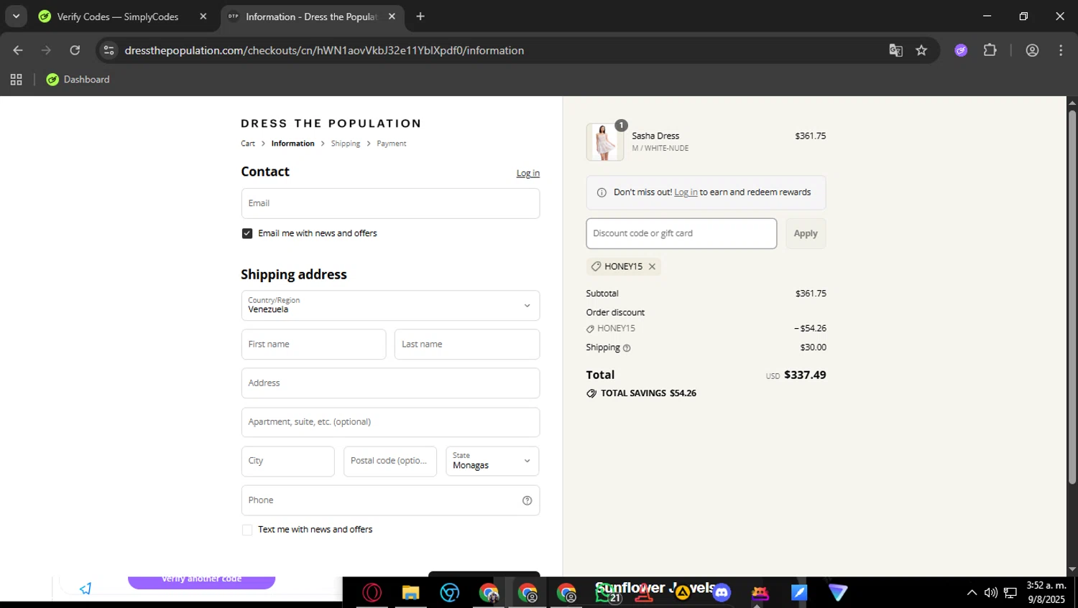This screenshot has width=1078, height=608.
Task: Select Shipping breadcrumb step
Action: [x=346, y=144]
